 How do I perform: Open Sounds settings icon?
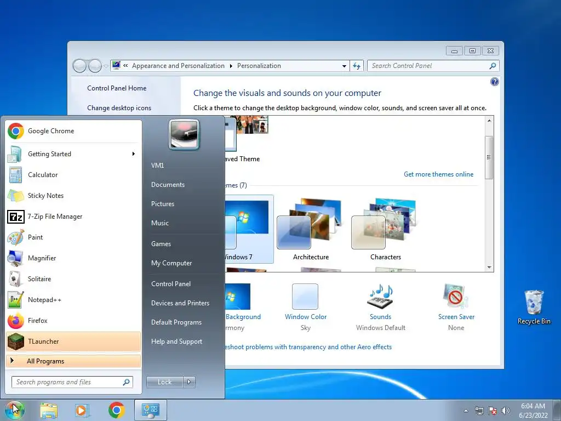click(380, 297)
